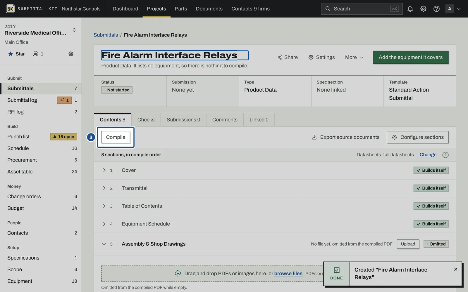Screen dimensions: 468x292
Task: Export source documents
Action: 345,137
